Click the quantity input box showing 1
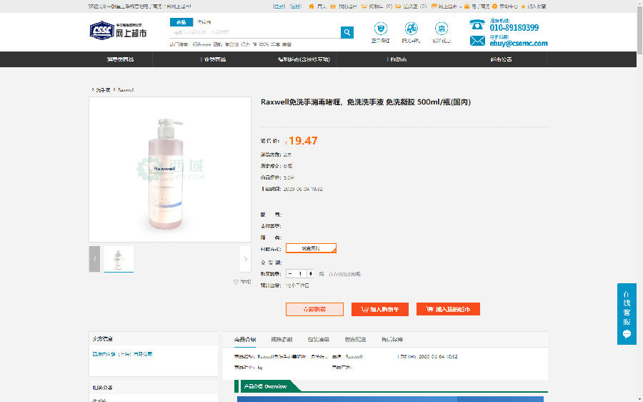643x402 pixels. tap(301, 274)
